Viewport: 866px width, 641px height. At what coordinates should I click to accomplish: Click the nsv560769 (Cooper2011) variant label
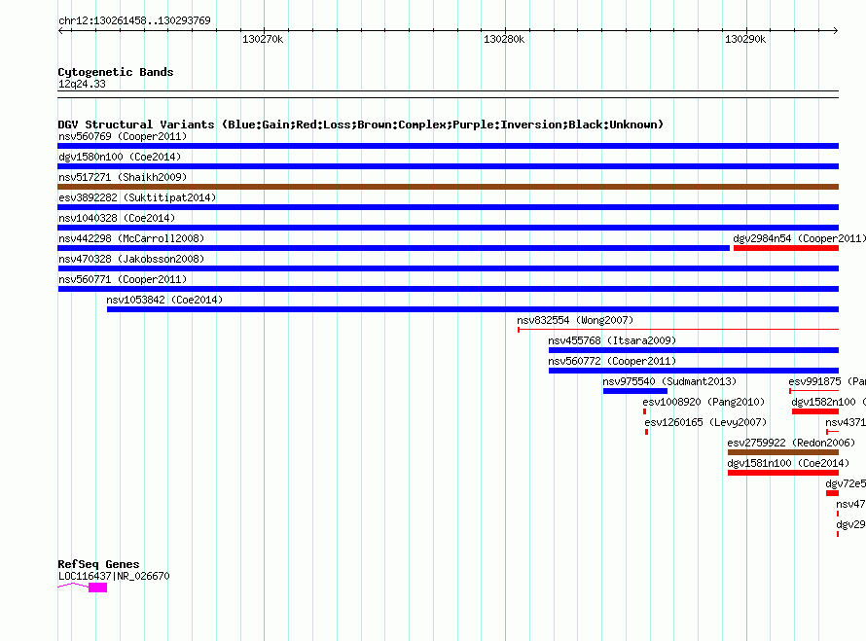[x=123, y=136]
